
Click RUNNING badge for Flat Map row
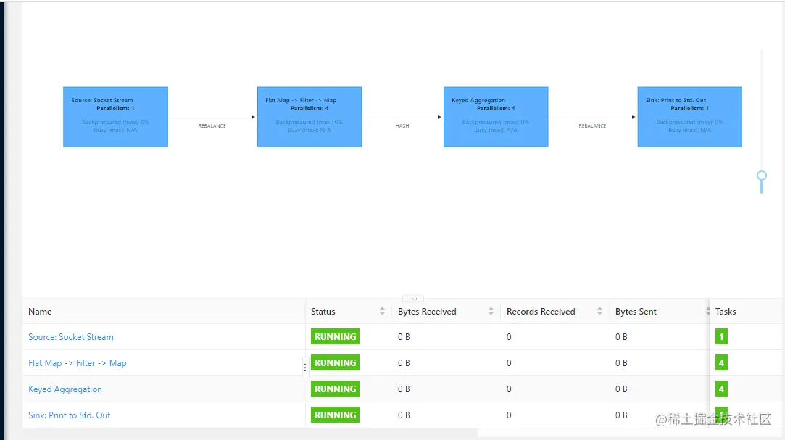pyautogui.click(x=335, y=363)
